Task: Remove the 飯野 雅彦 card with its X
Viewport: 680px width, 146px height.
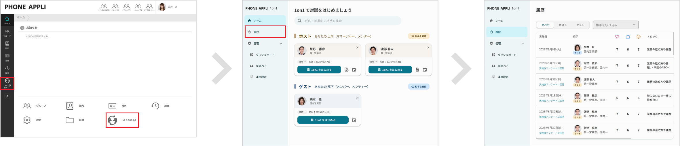Action: point(357,48)
